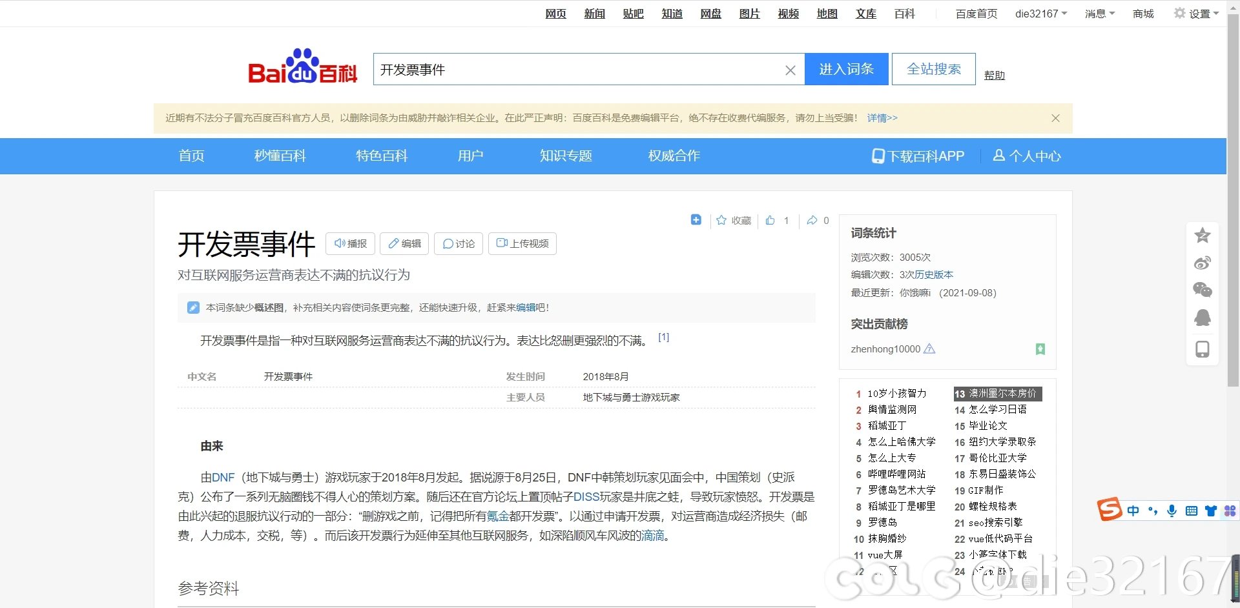Click the pencil icon in the notice bar

193,308
